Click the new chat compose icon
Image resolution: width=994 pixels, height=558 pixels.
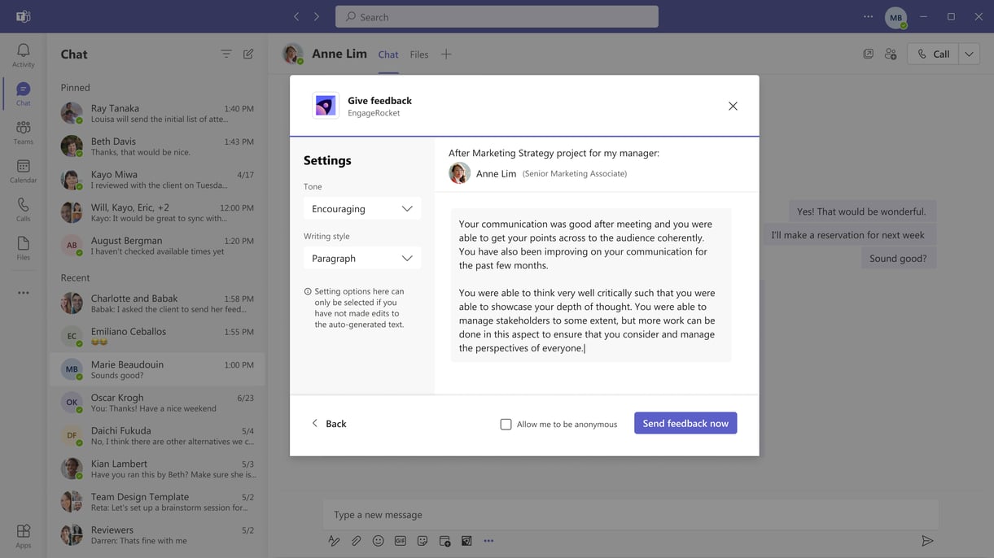pyautogui.click(x=248, y=54)
